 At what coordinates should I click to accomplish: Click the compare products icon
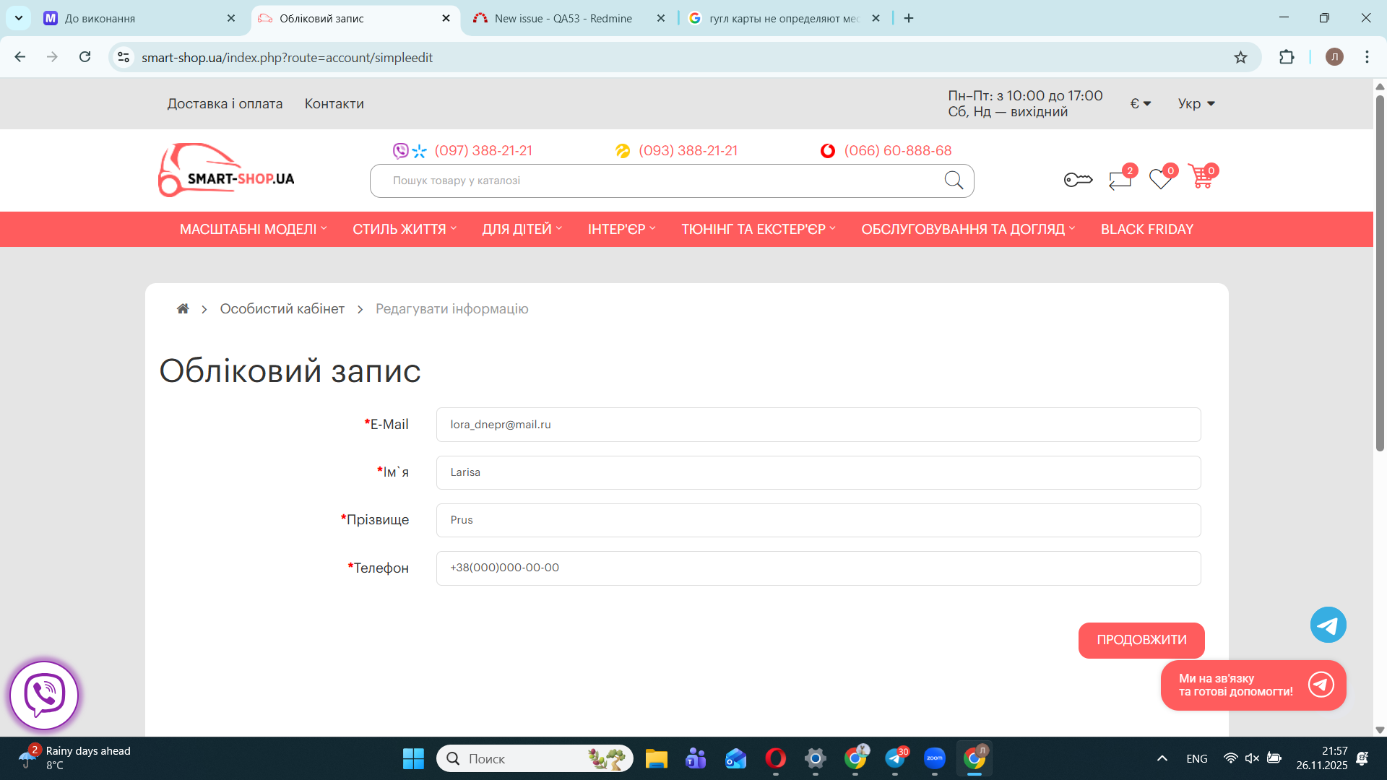[x=1120, y=179]
